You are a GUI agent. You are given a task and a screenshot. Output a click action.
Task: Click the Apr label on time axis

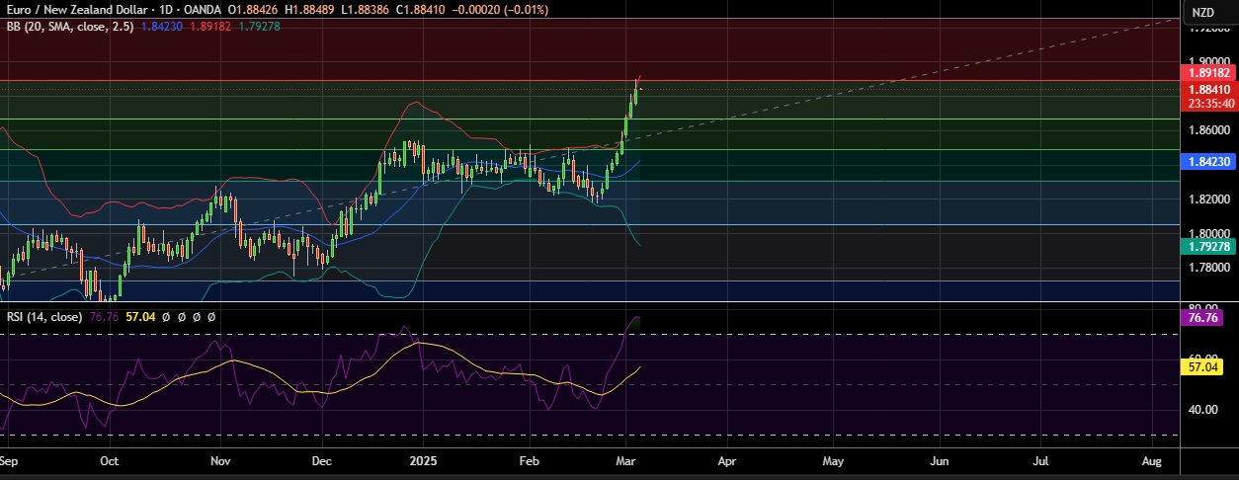tap(726, 460)
